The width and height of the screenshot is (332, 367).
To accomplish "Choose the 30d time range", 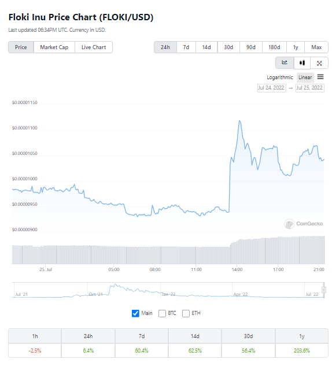I will point(228,47).
